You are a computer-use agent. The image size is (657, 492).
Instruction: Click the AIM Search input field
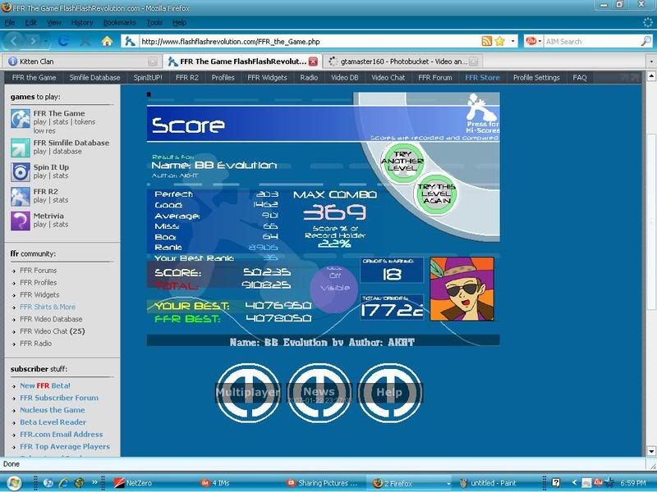tap(590, 41)
